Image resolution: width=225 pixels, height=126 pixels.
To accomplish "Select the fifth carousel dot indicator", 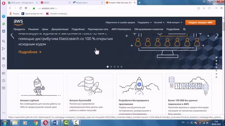I will pos(121,67).
